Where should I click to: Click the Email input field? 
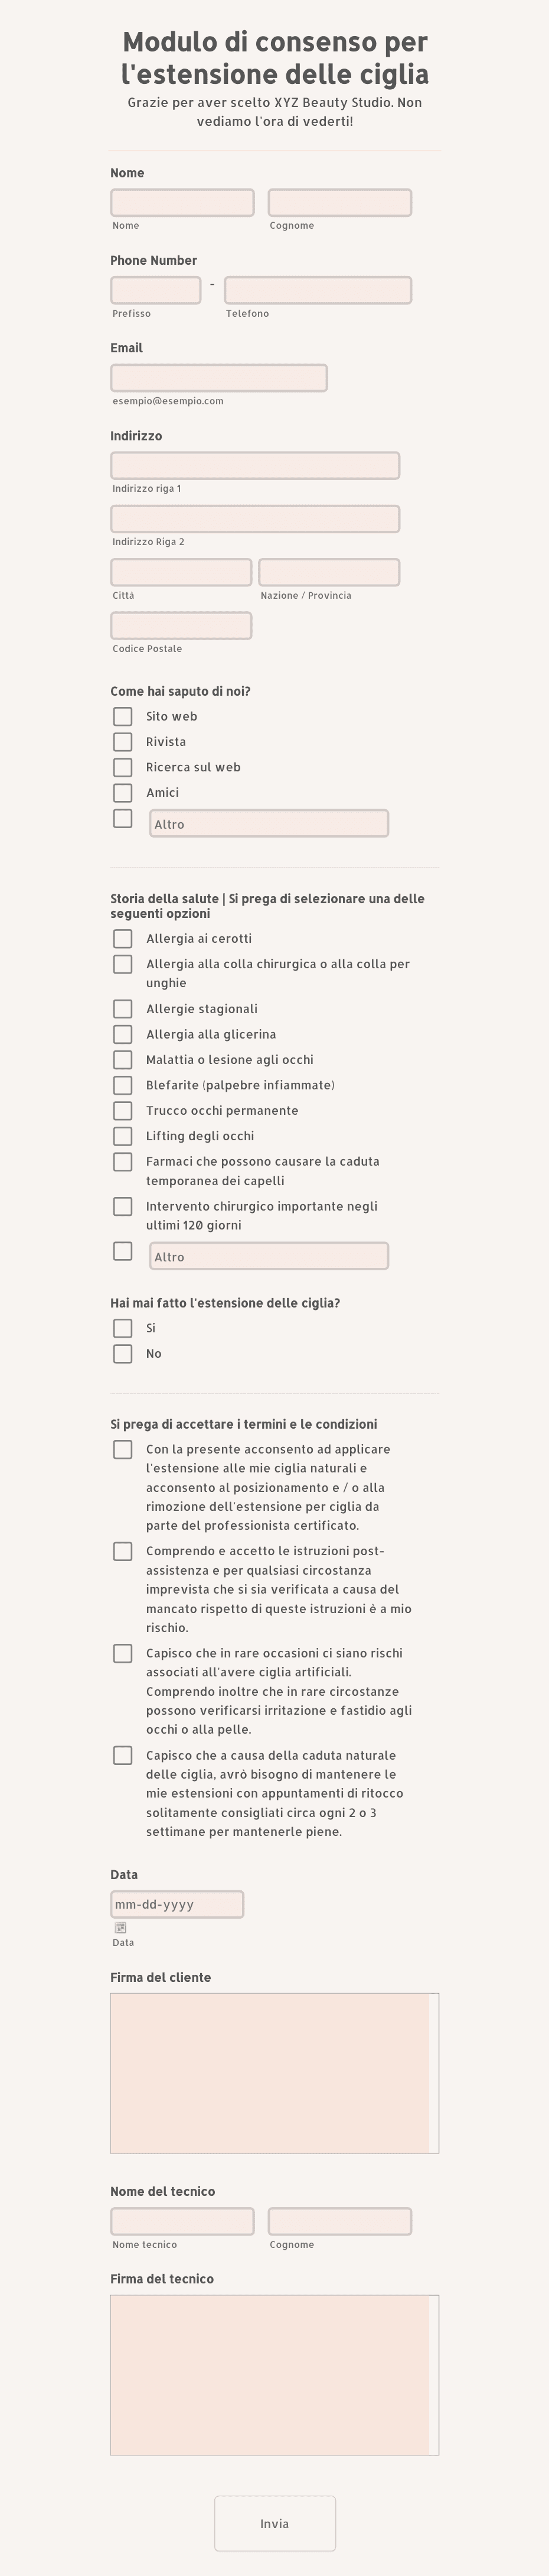pyautogui.click(x=218, y=378)
